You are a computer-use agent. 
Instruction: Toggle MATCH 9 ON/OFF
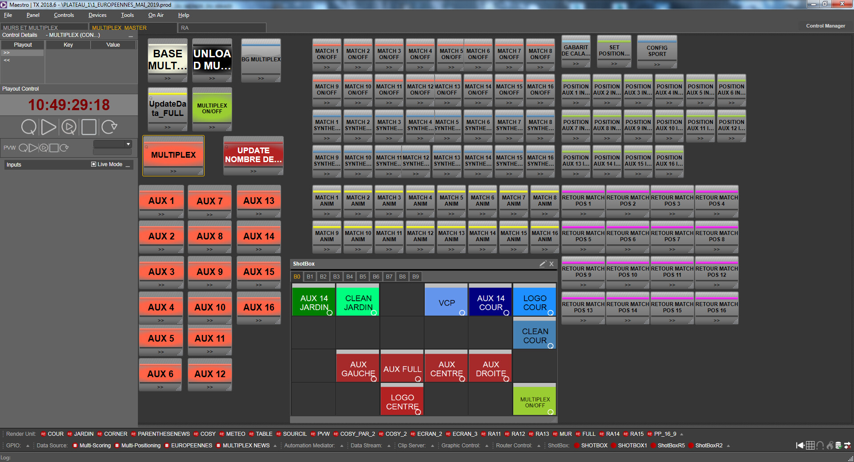click(x=327, y=90)
